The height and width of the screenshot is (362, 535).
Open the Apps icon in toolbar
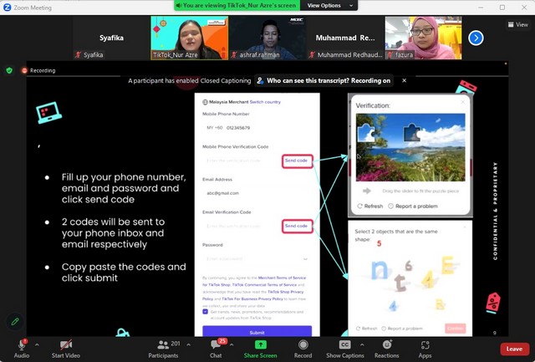(425, 344)
